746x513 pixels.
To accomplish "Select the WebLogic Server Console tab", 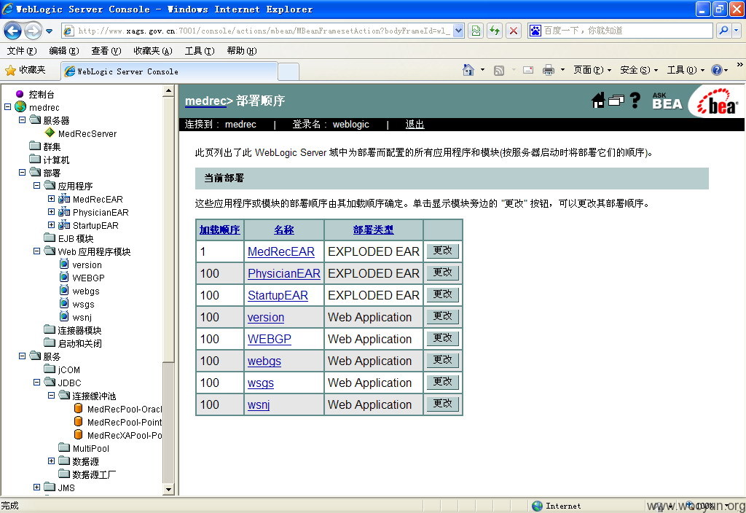I will [x=169, y=71].
